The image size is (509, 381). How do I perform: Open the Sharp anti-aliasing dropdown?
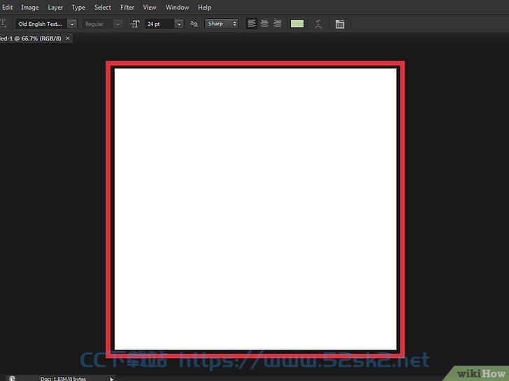222,24
